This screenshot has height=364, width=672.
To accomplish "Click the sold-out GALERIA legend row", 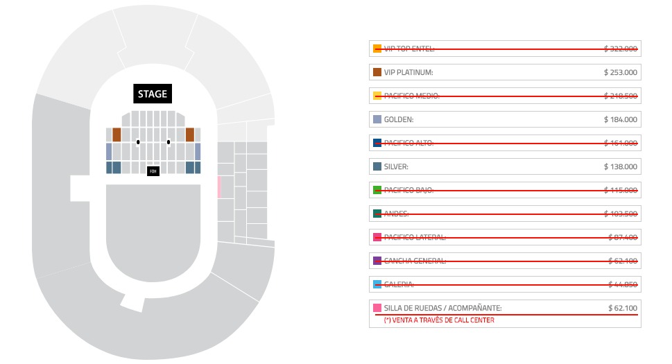I will pos(505,284).
